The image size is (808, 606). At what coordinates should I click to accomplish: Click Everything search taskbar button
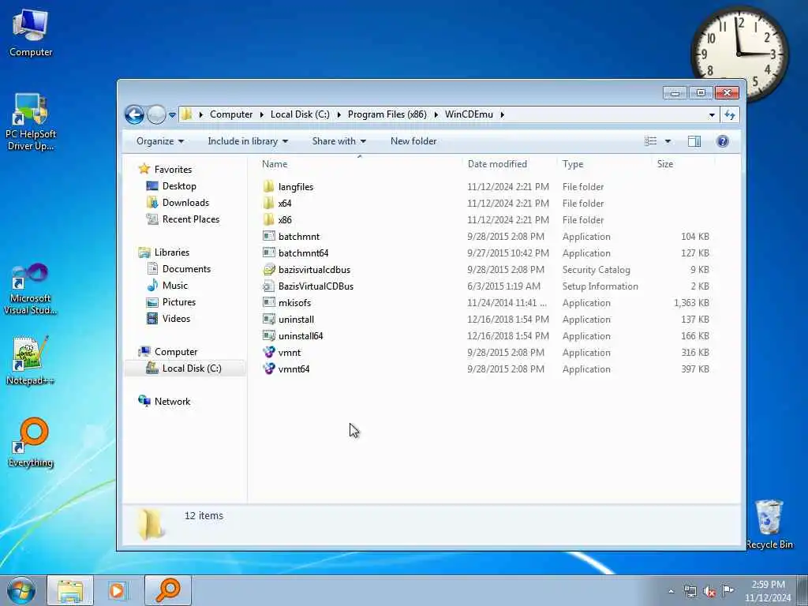click(x=168, y=590)
